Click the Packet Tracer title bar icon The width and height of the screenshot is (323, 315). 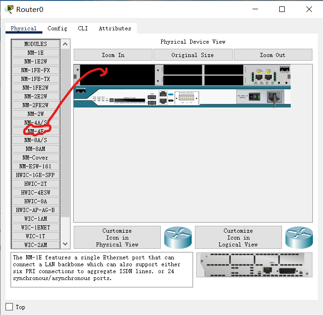[9, 10]
